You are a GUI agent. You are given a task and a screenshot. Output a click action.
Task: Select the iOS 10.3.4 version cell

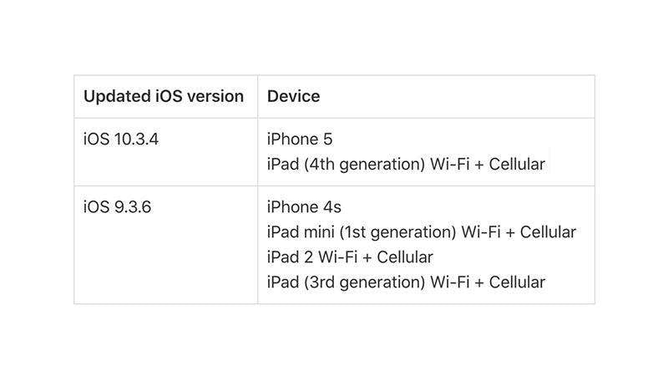click(x=121, y=139)
